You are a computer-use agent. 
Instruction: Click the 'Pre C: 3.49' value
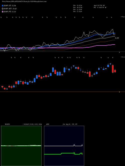pyautogui.click(x=78, y=12)
